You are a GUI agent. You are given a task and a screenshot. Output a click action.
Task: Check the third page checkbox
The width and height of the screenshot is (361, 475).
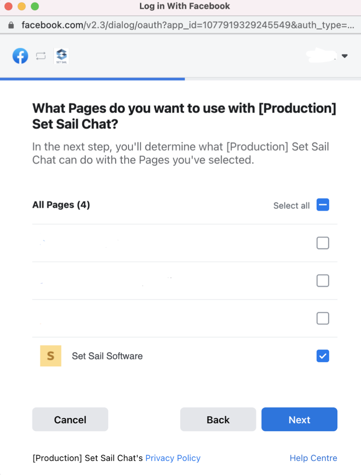coord(323,318)
